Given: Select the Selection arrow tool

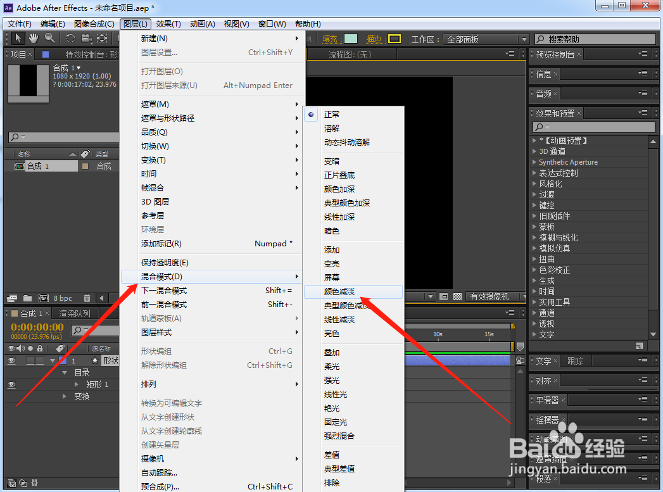Looking at the screenshot, I should click(17, 39).
